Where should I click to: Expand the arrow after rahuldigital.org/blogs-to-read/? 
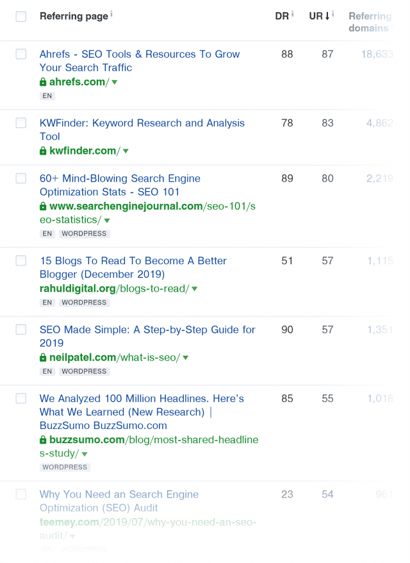pyautogui.click(x=194, y=289)
